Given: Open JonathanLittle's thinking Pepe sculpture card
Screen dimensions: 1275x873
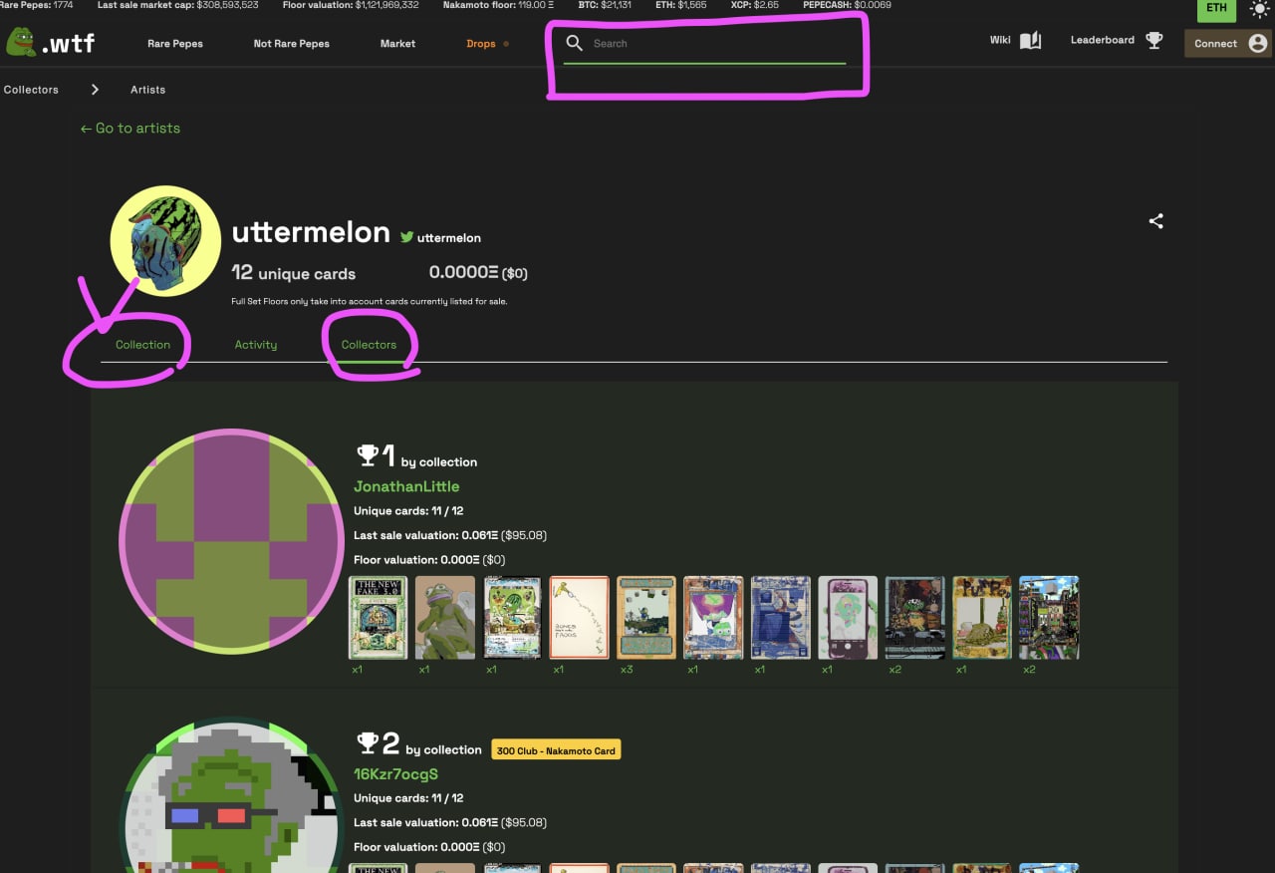Looking at the screenshot, I should (x=445, y=618).
